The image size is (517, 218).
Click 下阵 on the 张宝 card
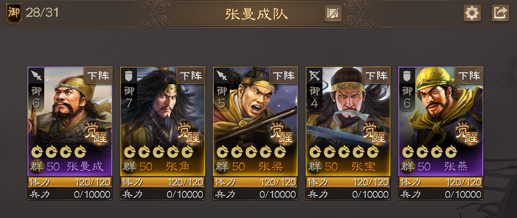376,76
